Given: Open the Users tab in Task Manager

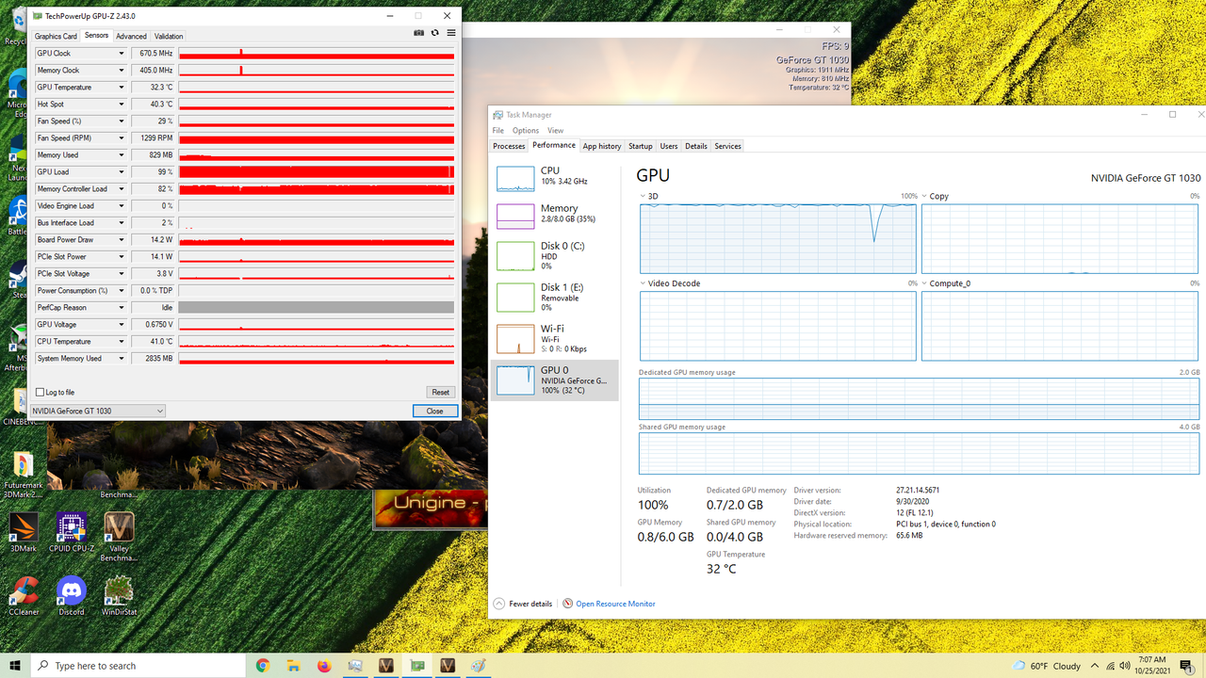Looking at the screenshot, I should [669, 146].
